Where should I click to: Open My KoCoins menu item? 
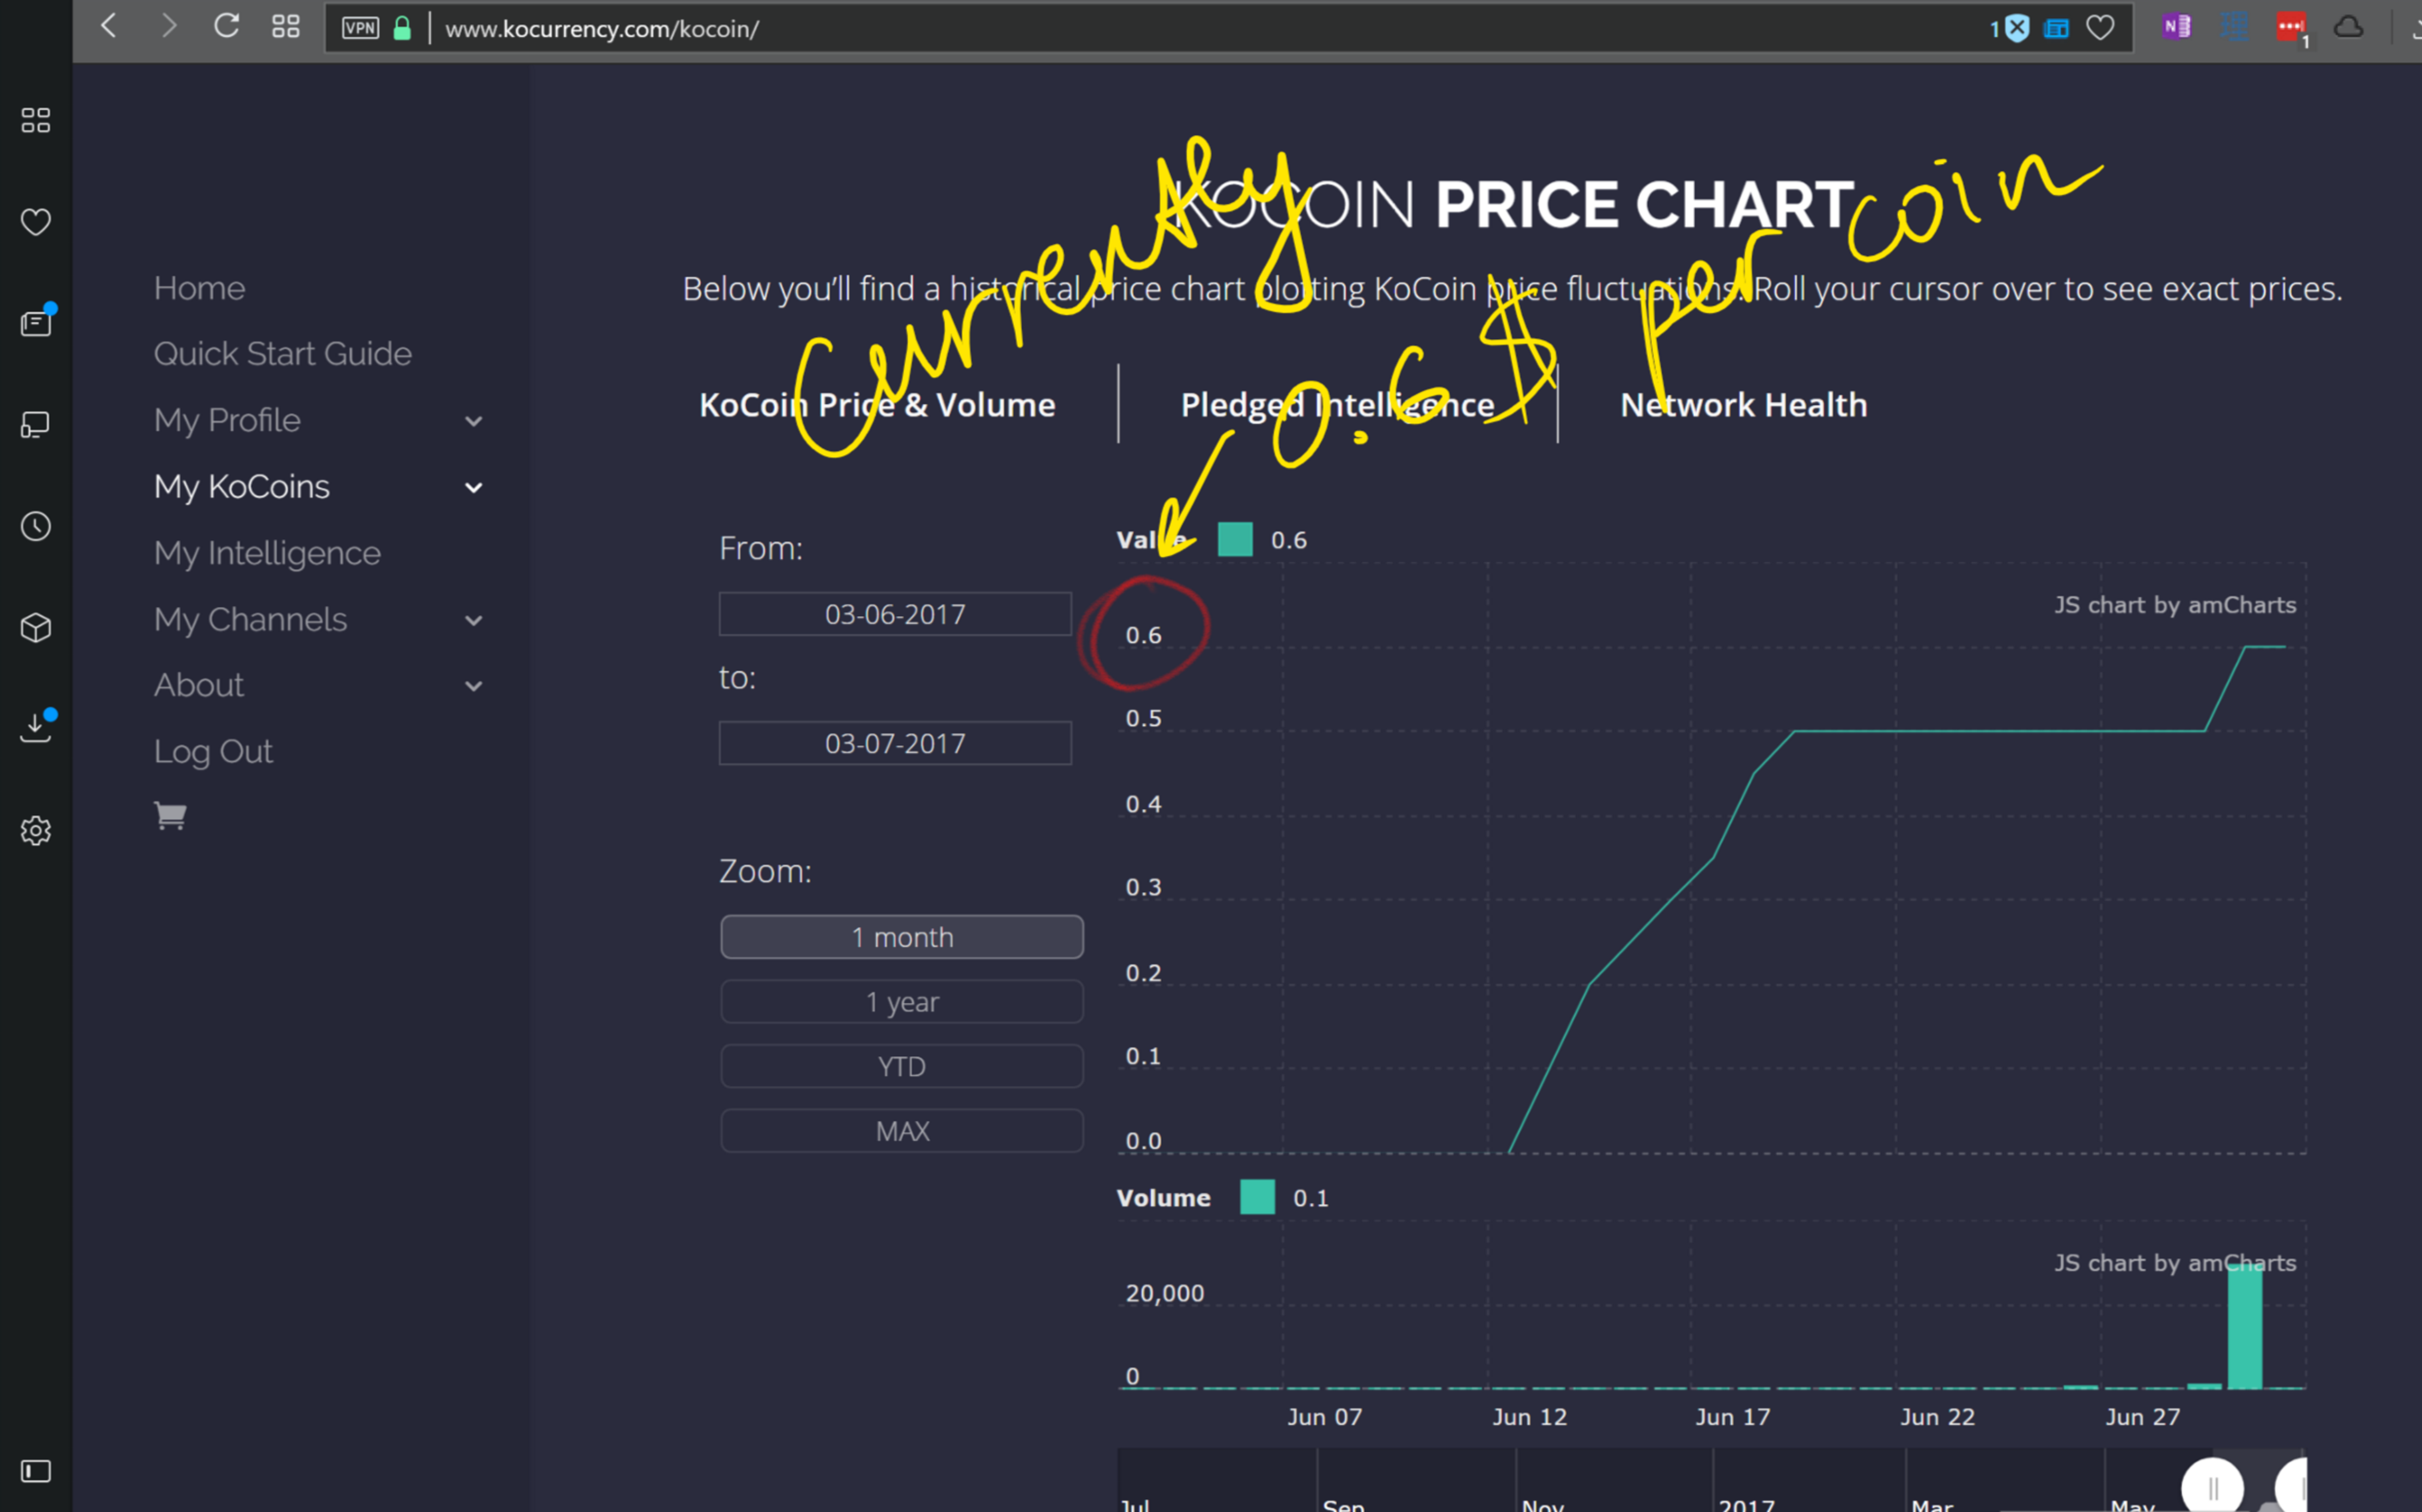coord(242,487)
